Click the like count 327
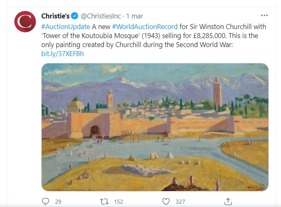The image size is (281, 207). (180, 201)
